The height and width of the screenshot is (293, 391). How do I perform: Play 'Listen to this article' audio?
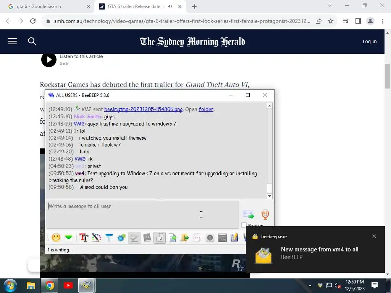click(x=49, y=60)
